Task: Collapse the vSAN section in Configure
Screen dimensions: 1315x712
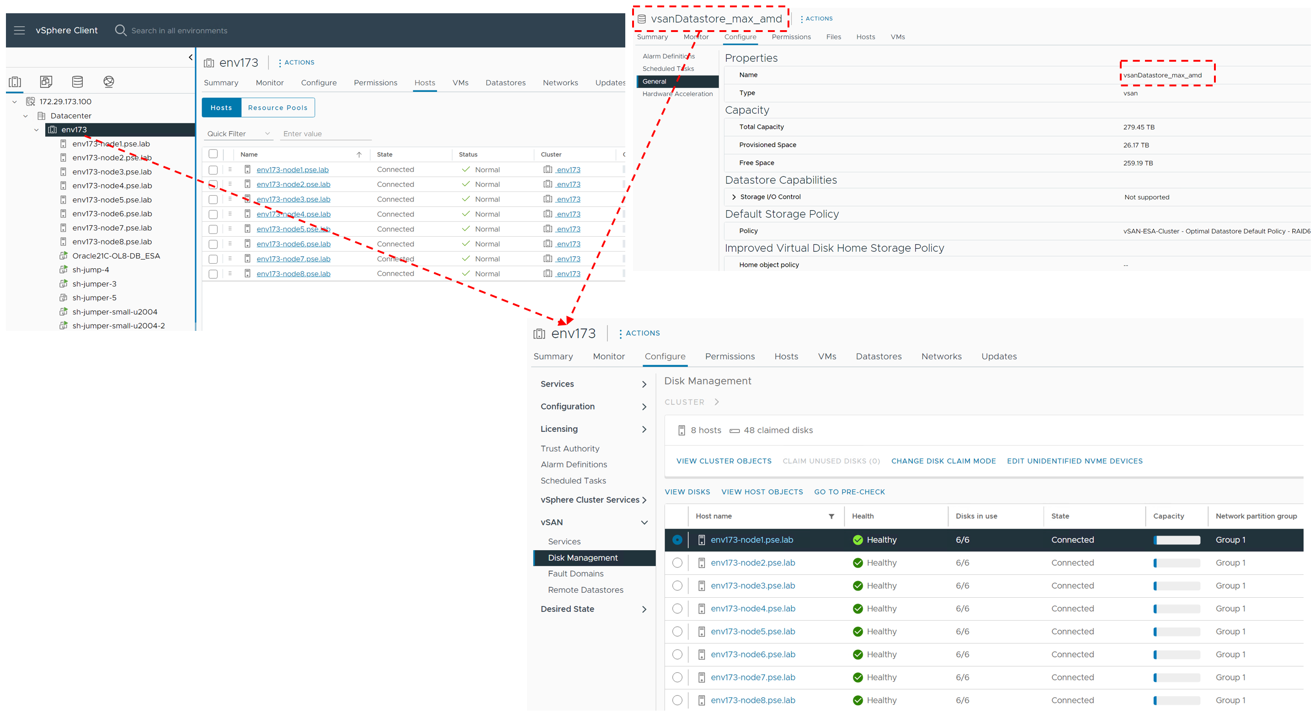Action: click(644, 523)
